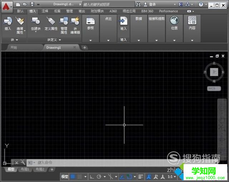The image size is (229, 182).
Task: Click the binoculars search icon
Action: (138, 5)
